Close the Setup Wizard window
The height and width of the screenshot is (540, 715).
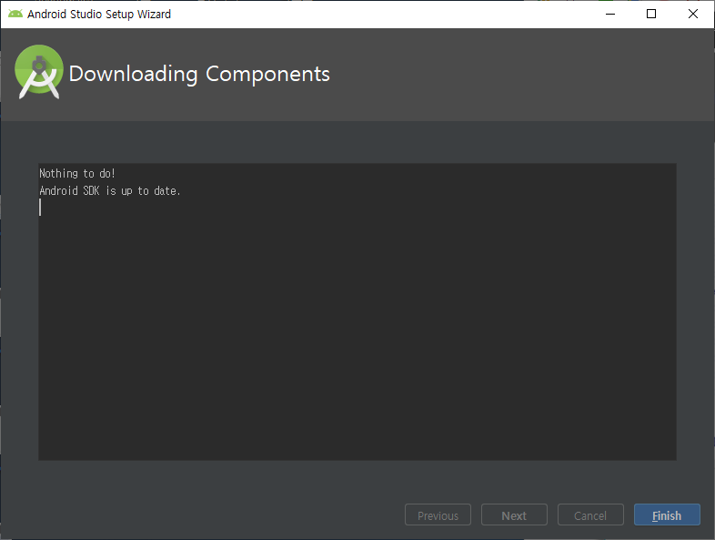click(x=692, y=15)
